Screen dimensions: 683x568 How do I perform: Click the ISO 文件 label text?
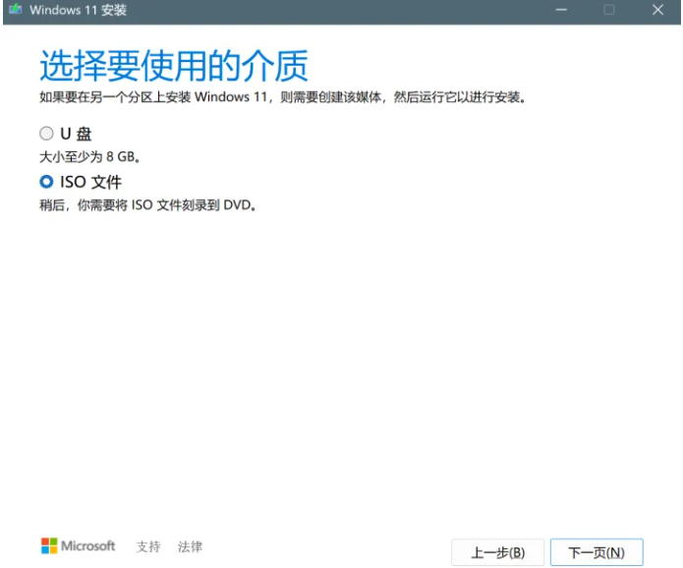point(90,182)
